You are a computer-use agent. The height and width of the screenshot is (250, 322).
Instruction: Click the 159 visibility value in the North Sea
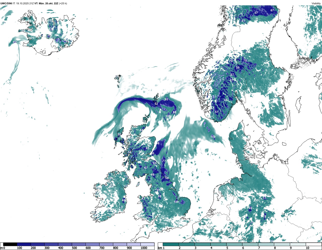[x=213, y=137]
